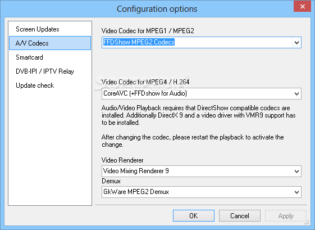Expand the MPEG1 / MPEG2 codec dropdown arrow
The width and height of the screenshot is (315, 230).
click(x=296, y=43)
